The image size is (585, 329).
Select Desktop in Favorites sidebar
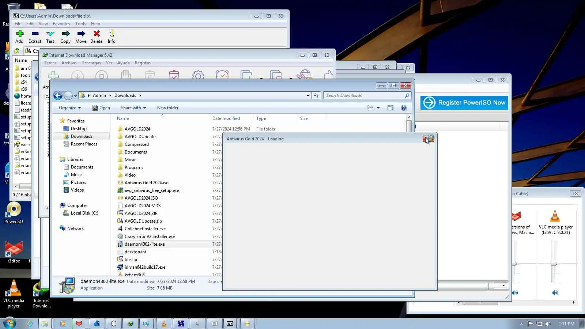(79, 129)
